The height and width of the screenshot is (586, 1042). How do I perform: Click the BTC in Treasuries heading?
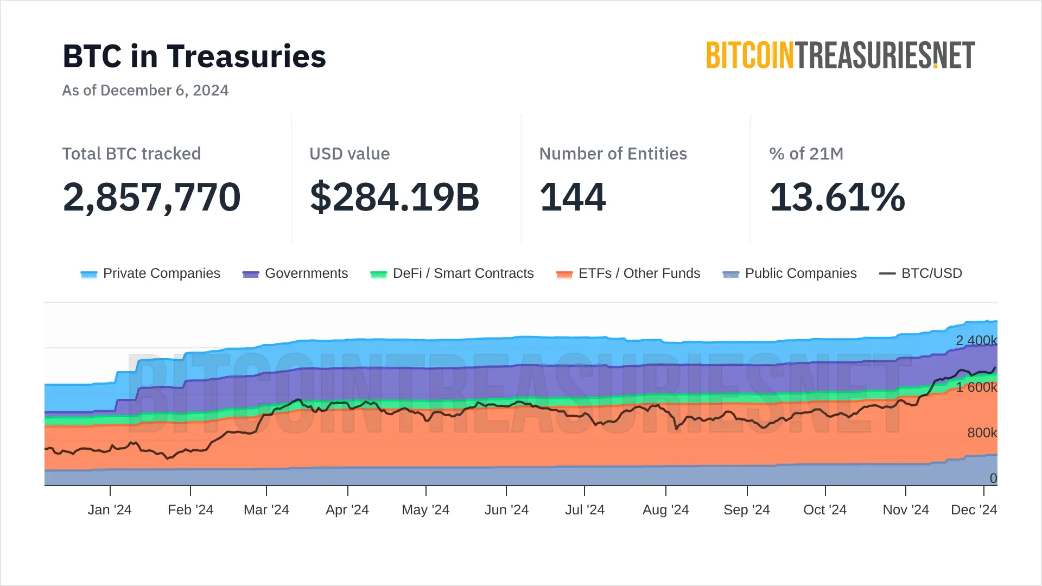[x=194, y=56]
